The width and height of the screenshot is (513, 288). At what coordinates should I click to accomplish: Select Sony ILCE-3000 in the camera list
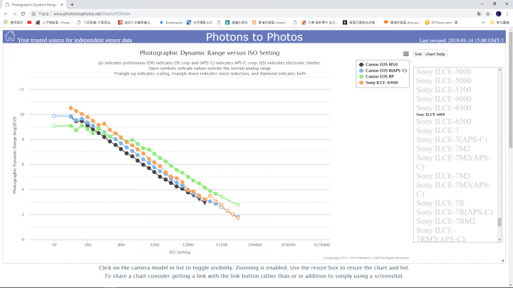(444, 72)
